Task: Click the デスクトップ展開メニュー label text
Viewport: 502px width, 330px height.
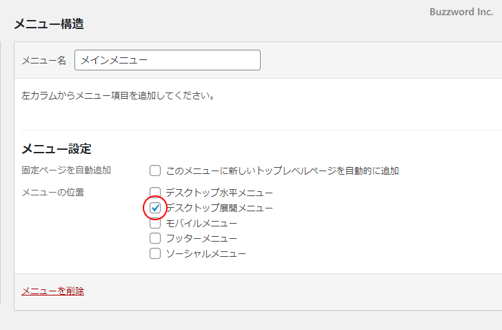Action: point(219,208)
